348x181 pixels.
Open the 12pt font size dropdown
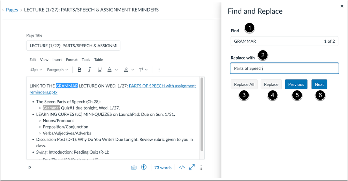tap(36, 70)
